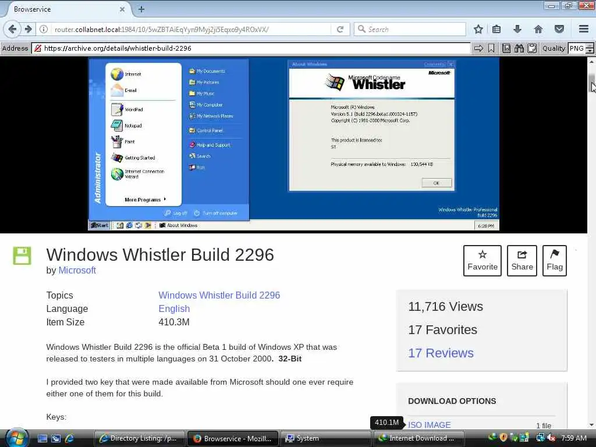Click the muted volume tray icon
596x447 pixels.
click(x=551, y=438)
